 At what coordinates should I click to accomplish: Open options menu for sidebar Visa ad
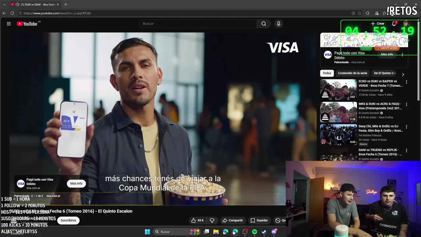402,55
